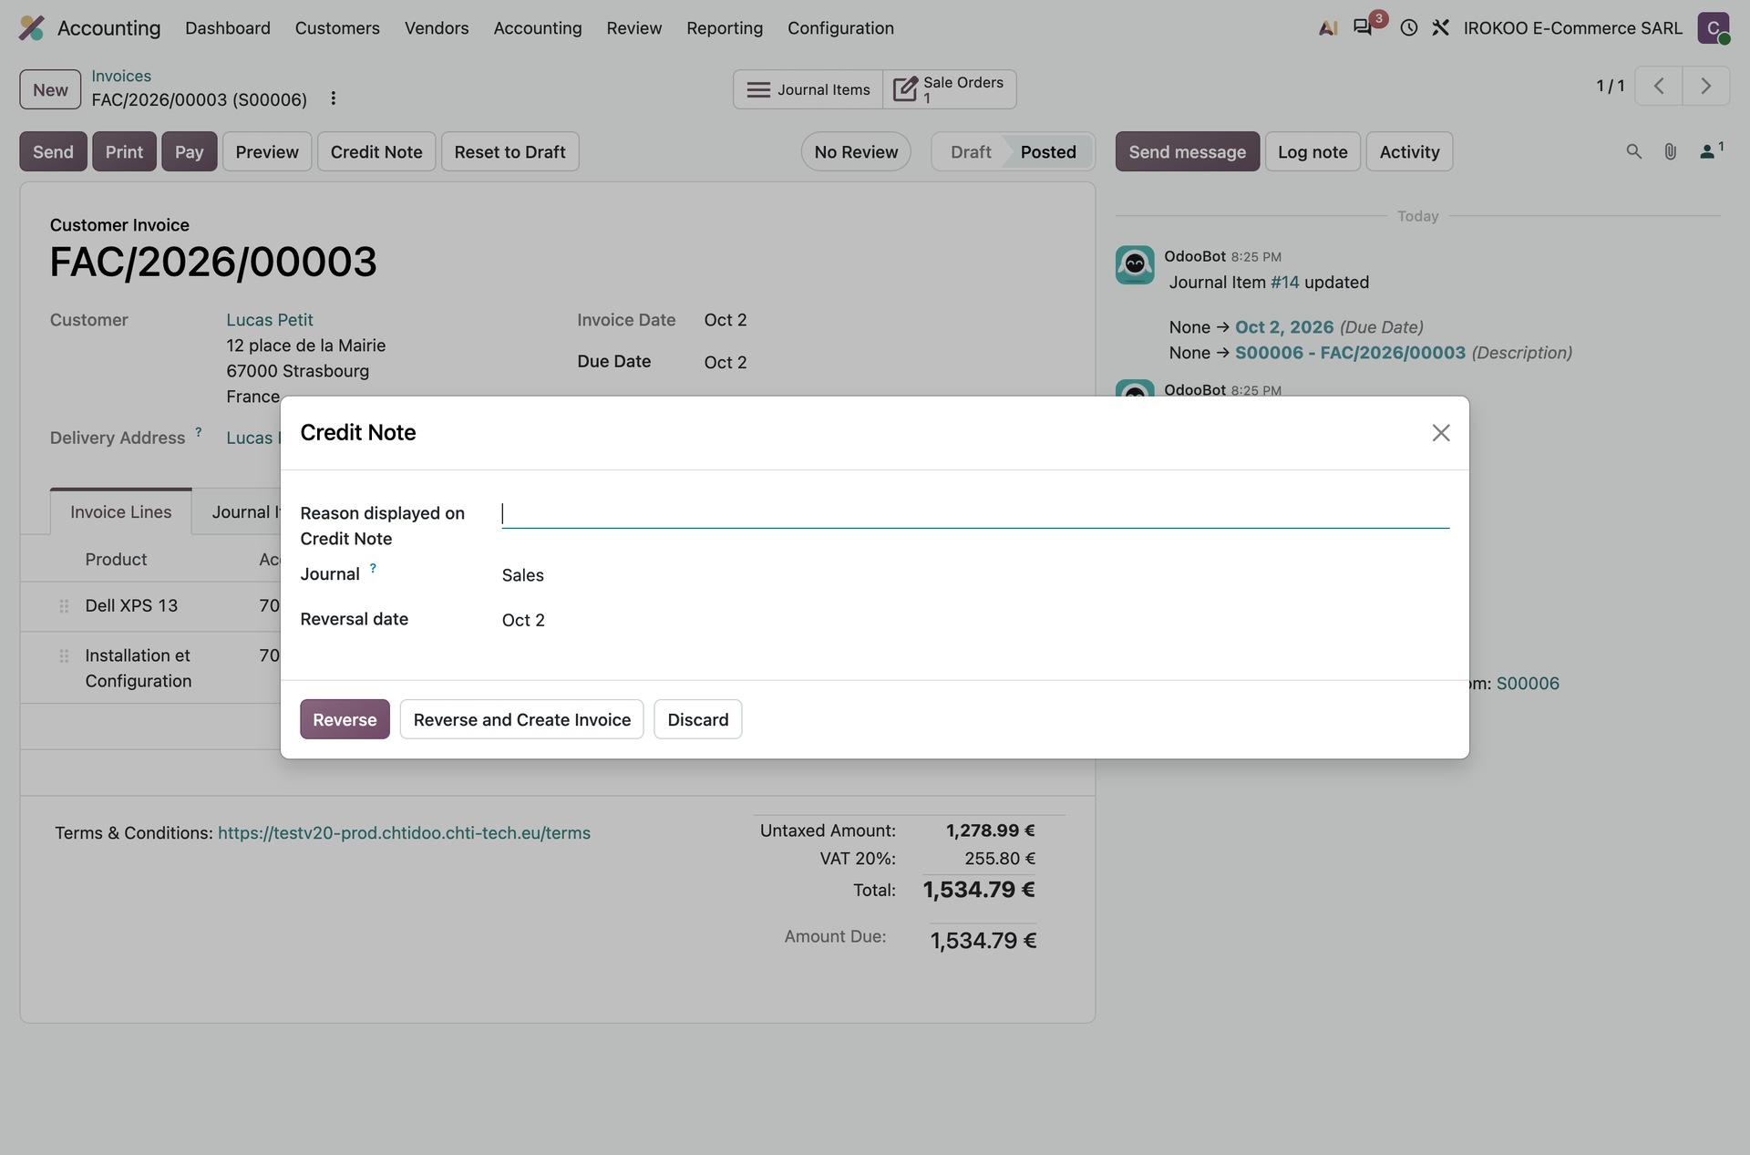Click the Reset to Draft button
This screenshot has width=1750, height=1155.
coord(510,151)
